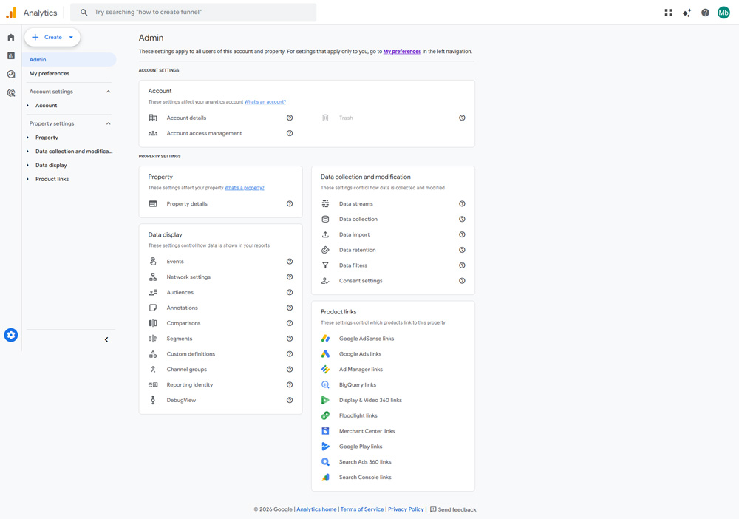
Task: Open the What's a property link
Action: pos(244,188)
